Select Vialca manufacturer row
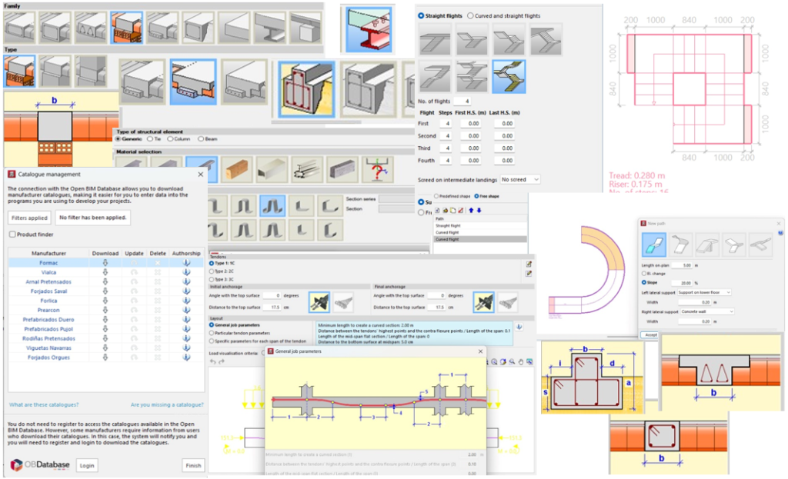 [x=48, y=272]
